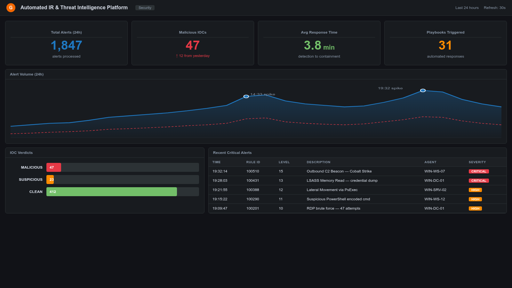512x288 pixels.
Task: Click the Avg Response Time metric card
Action: point(319,43)
